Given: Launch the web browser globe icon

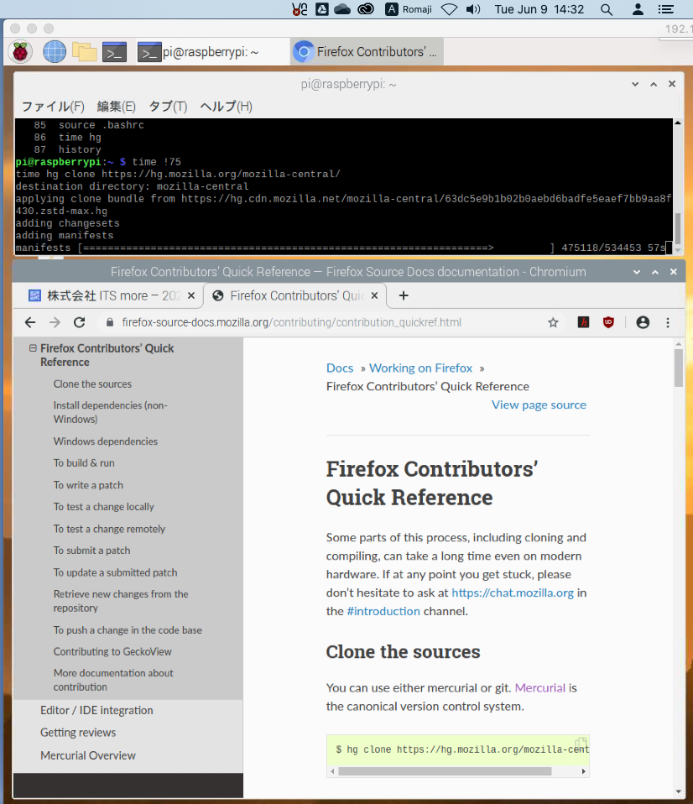Looking at the screenshot, I should (x=55, y=52).
